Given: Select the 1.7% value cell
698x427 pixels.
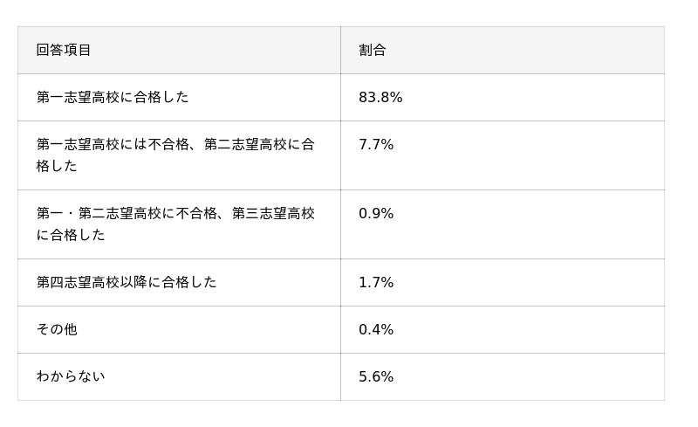Looking at the screenshot, I should click(x=376, y=283).
